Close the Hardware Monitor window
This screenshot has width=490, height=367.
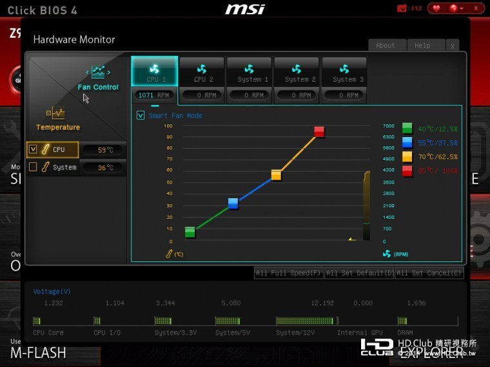pos(453,46)
